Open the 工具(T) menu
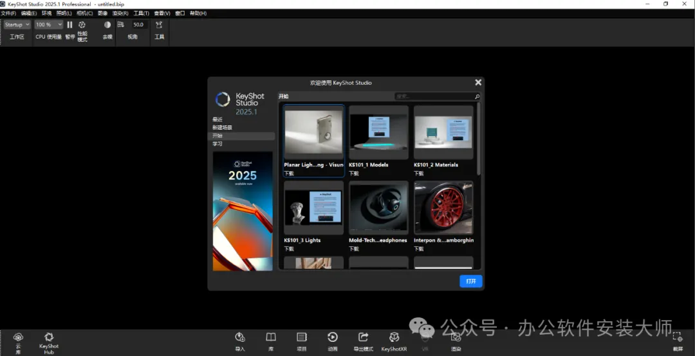 (142, 13)
